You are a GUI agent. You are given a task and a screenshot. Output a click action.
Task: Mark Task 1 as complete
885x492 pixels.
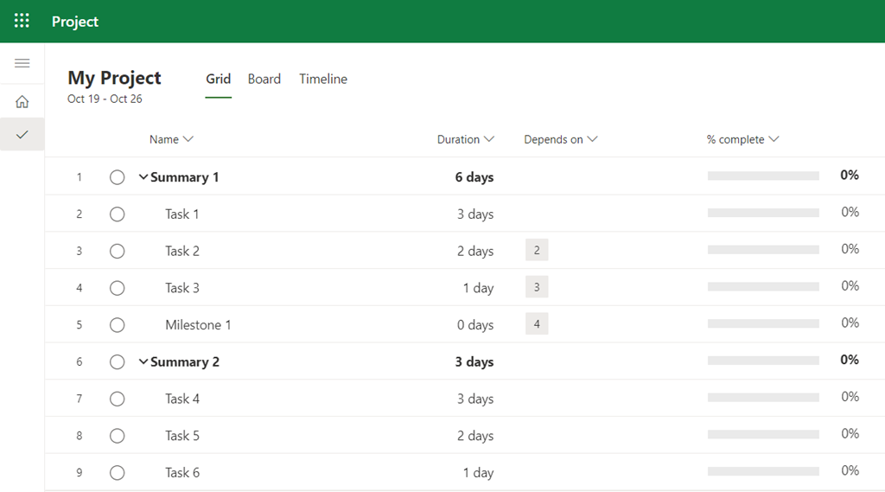118,214
